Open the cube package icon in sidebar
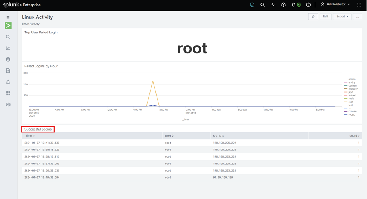Viewport: 367px width, 199px height. 8,105
